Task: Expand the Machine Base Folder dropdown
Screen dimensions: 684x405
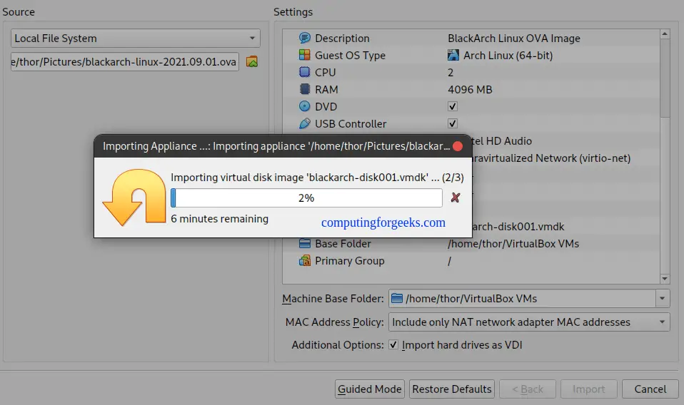Action: click(662, 298)
